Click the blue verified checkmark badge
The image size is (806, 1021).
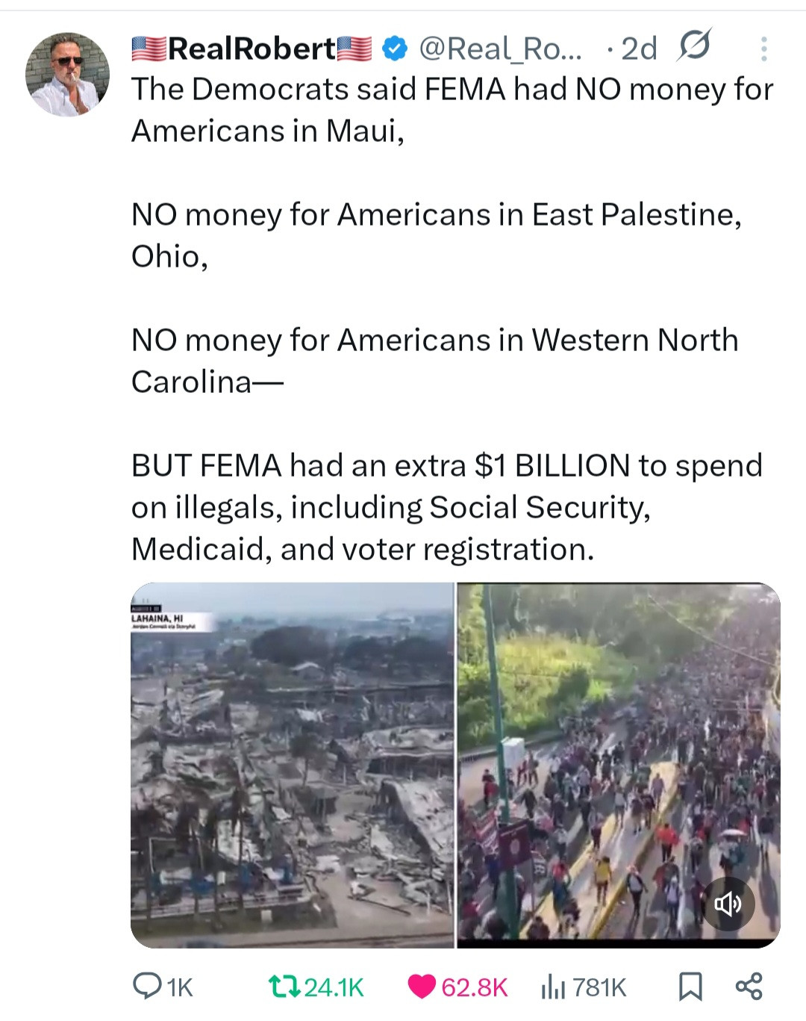[x=395, y=49]
